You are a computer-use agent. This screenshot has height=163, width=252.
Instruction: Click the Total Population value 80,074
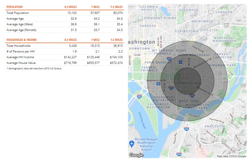[117, 13]
